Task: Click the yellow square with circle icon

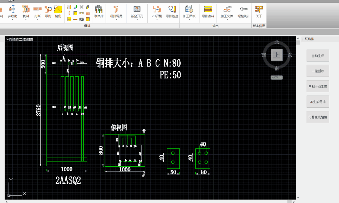Action: (x=75, y=13)
